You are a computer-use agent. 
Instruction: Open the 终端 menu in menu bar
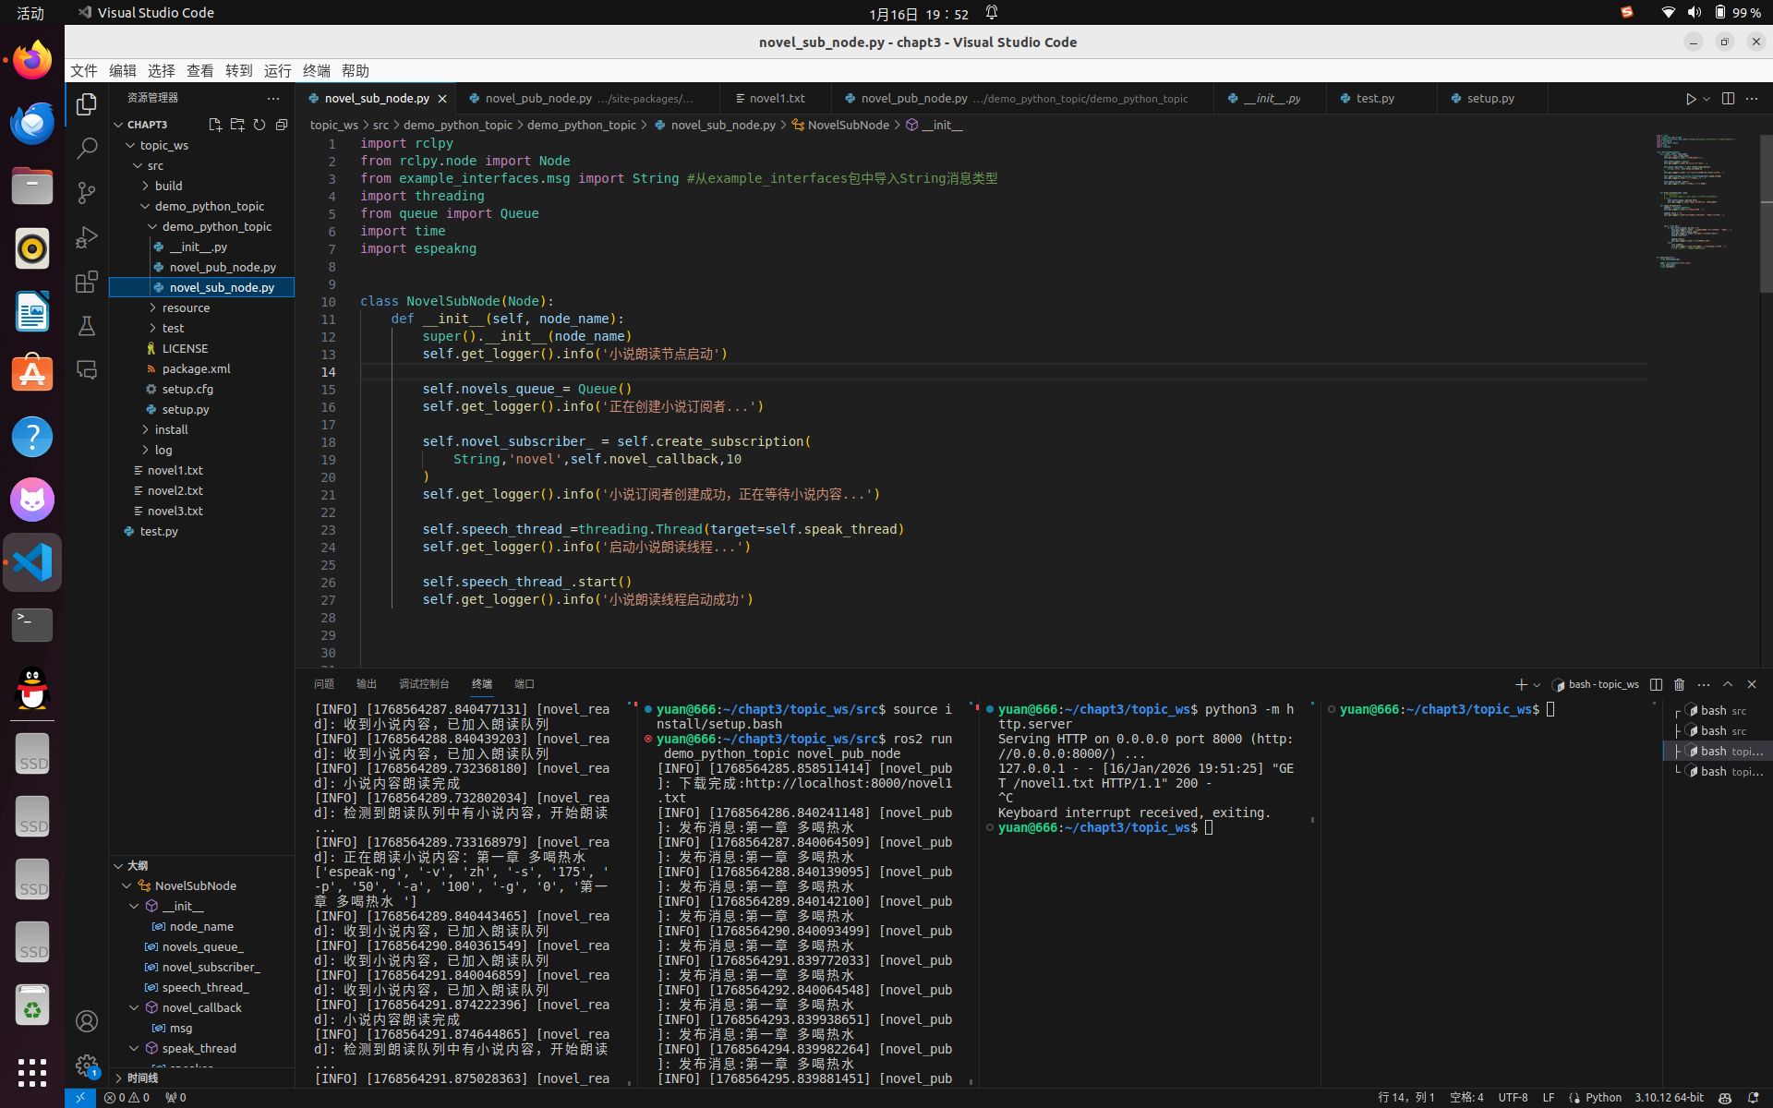[x=316, y=71]
